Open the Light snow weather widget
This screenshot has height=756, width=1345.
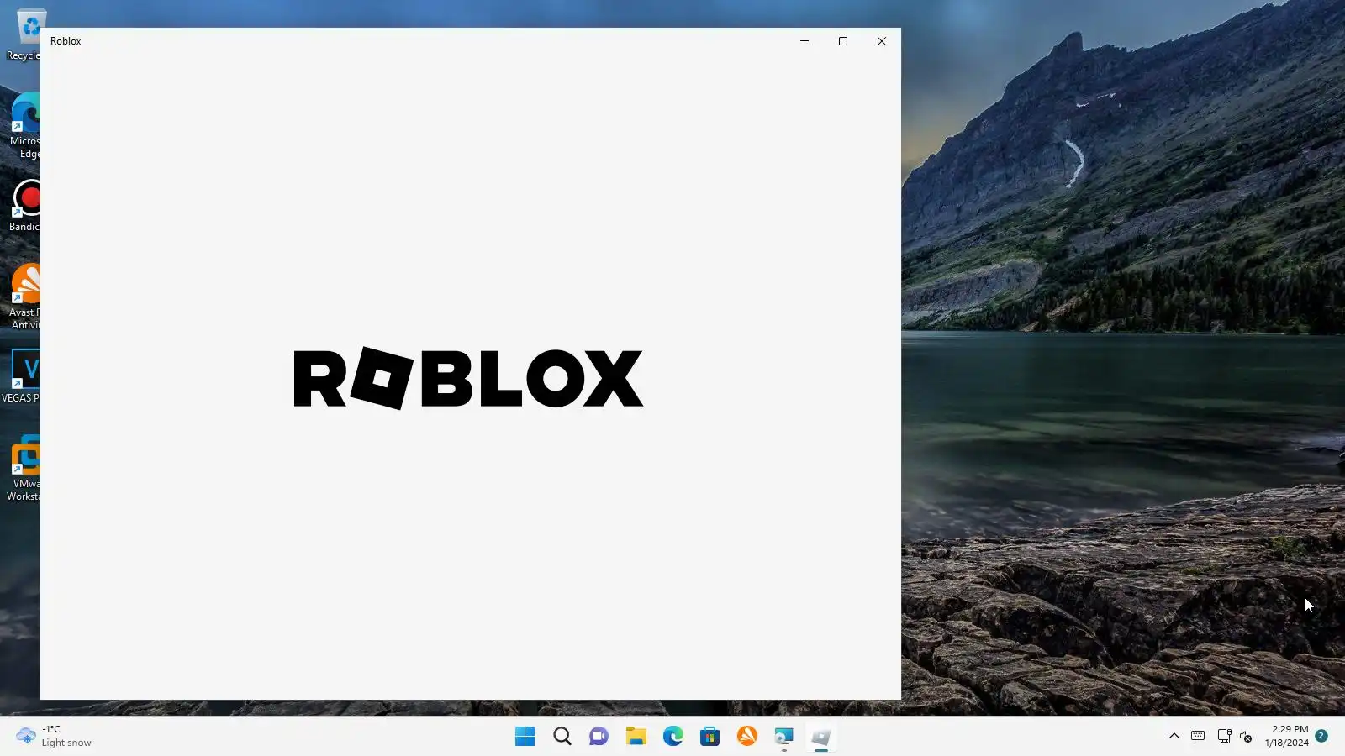coord(54,737)
